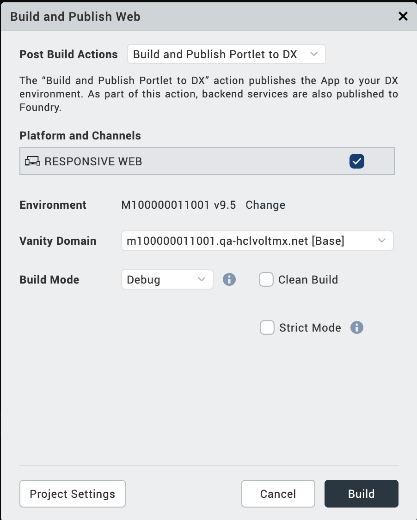Screen dimensions: 417x520
Task: Tick the Strict Mode checkbox
Action: click(x=267, y=328)
